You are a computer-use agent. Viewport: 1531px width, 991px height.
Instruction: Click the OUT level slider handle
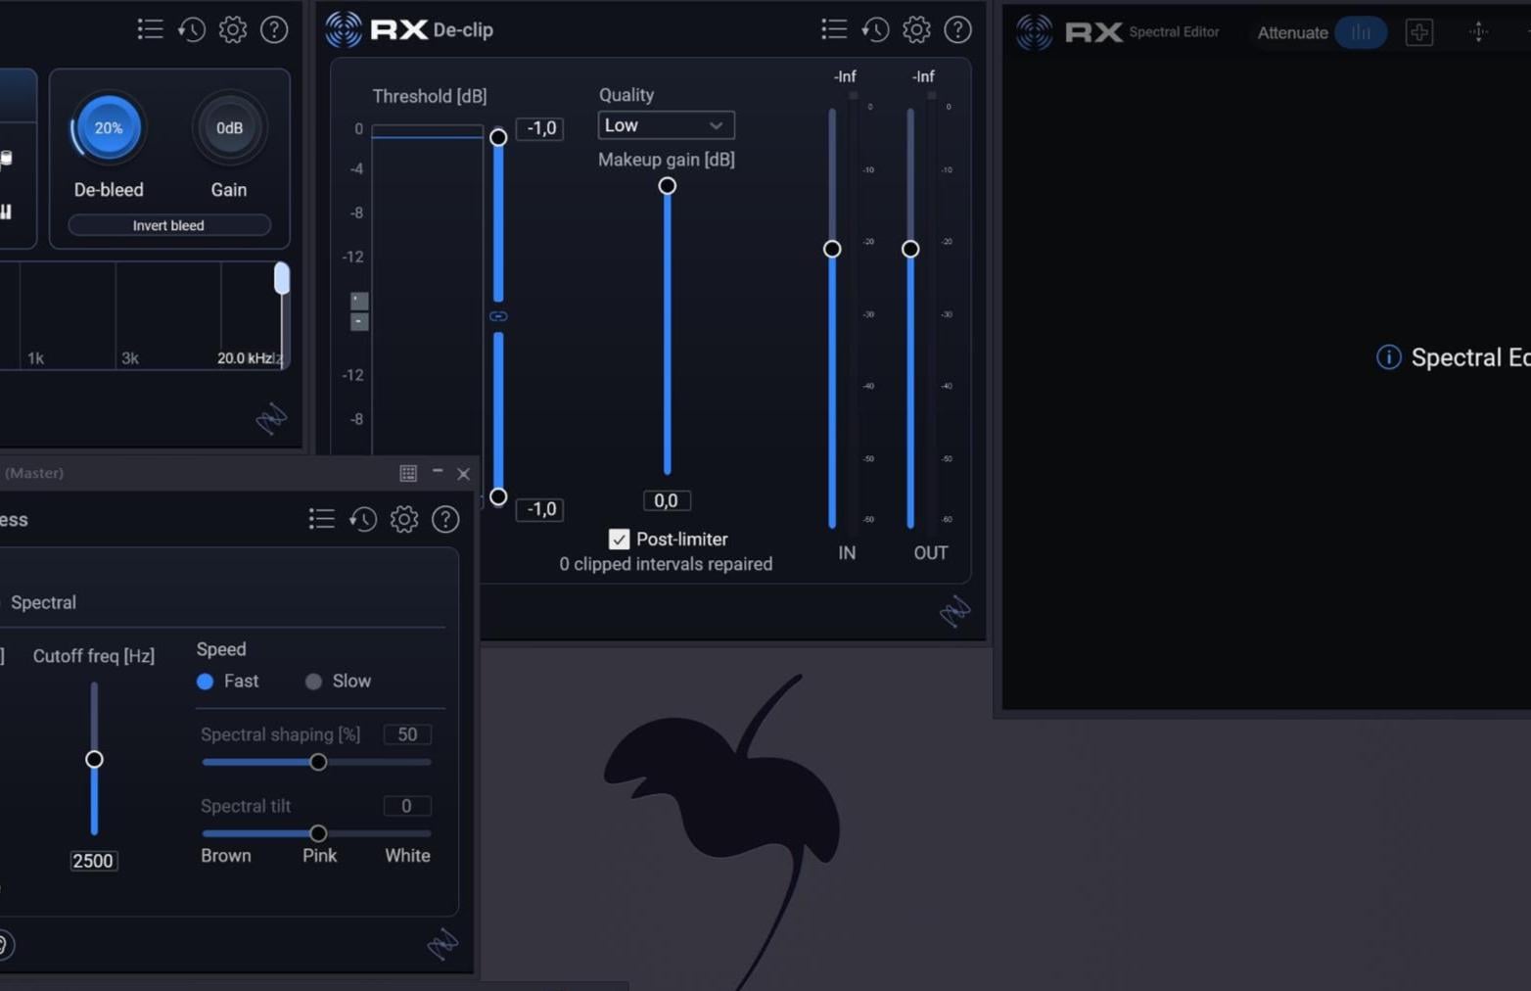(x=910, y=249)
